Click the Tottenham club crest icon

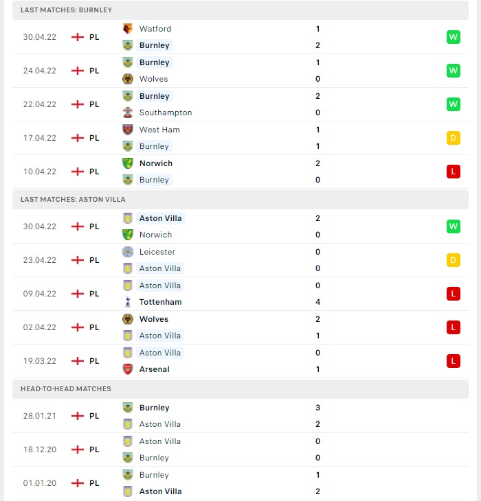coord(128,302)
